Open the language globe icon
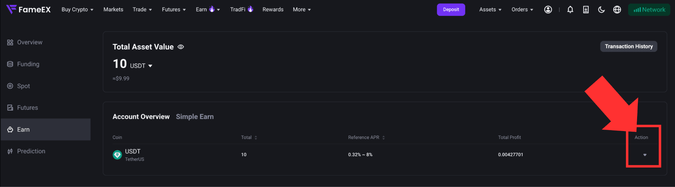 click(617, 10)
